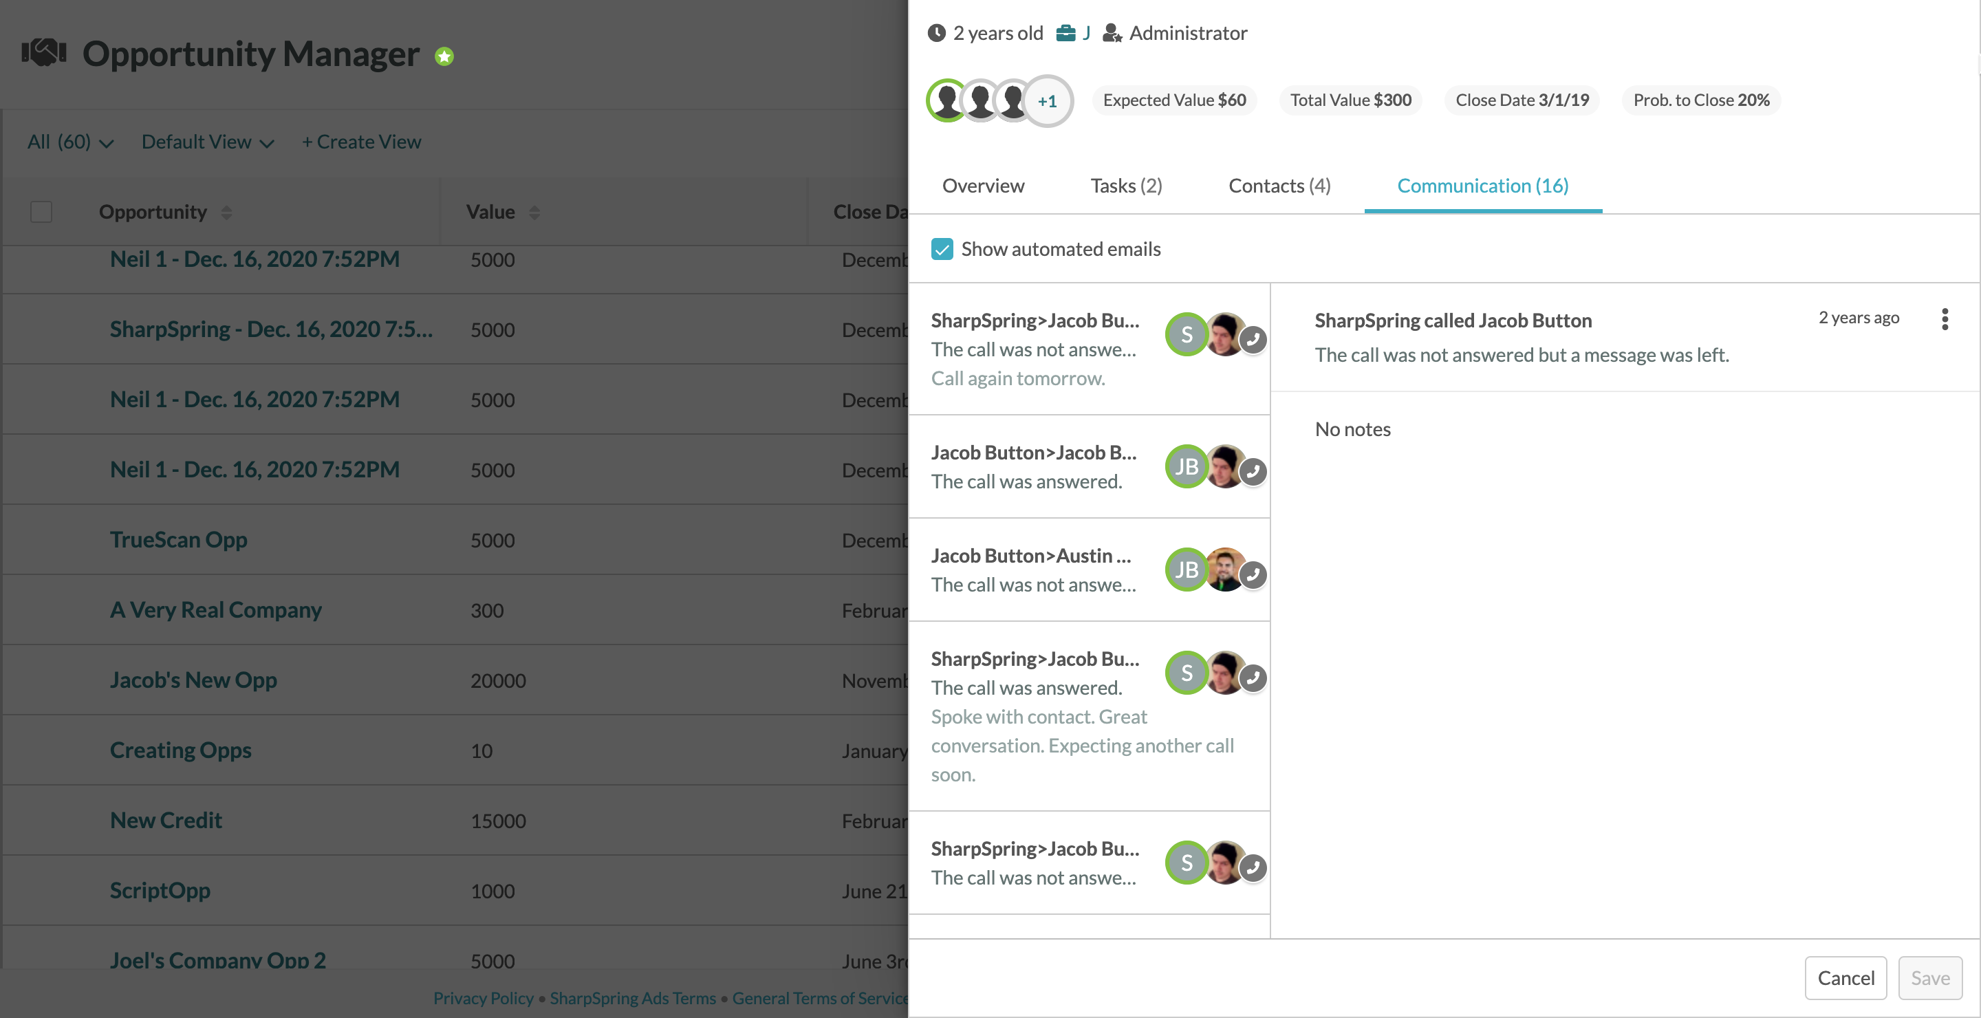Click the Save button
1981x1018 pixels.
coord(1930,978)
